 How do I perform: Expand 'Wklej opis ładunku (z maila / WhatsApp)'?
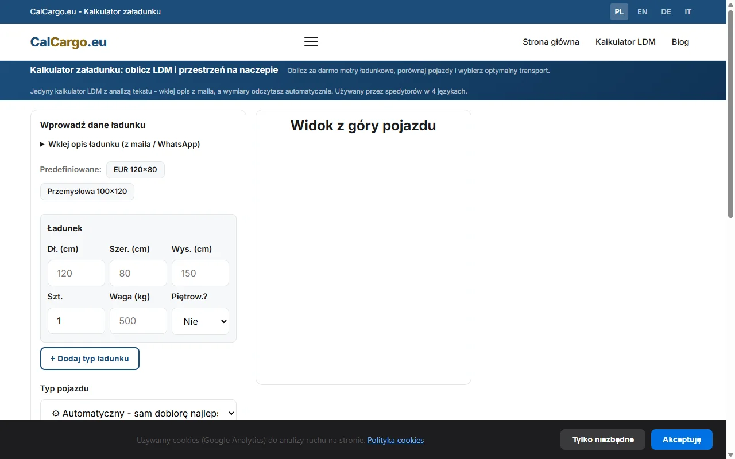(x=124, y=144)
